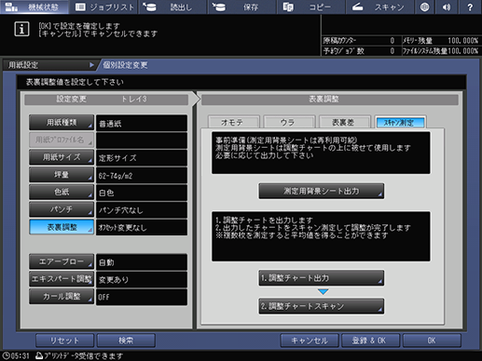Click the パンチ穴なし value

pyautogui.click(x=142, y=210)
